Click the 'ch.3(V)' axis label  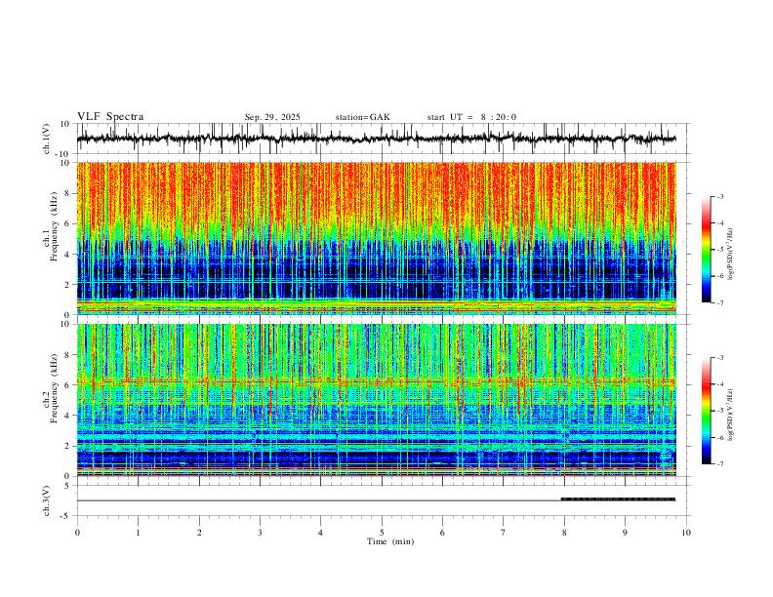click(x=47, y=501)
